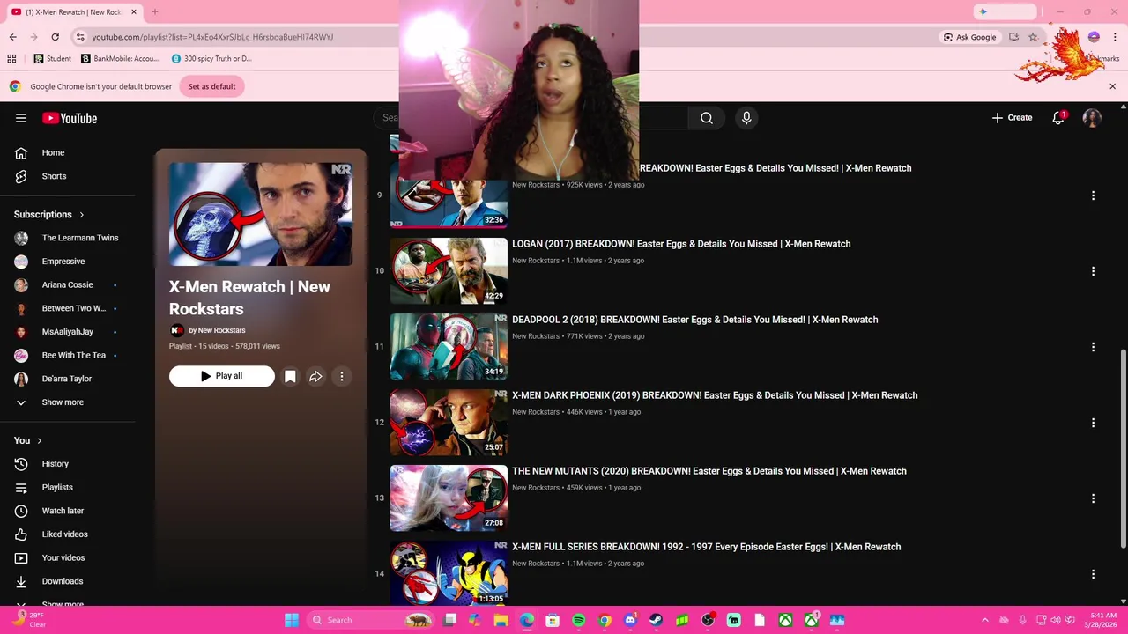Screen dimensions: 1128x634
Task: Open the action menu for The New Mutants
Action: 1093,498
